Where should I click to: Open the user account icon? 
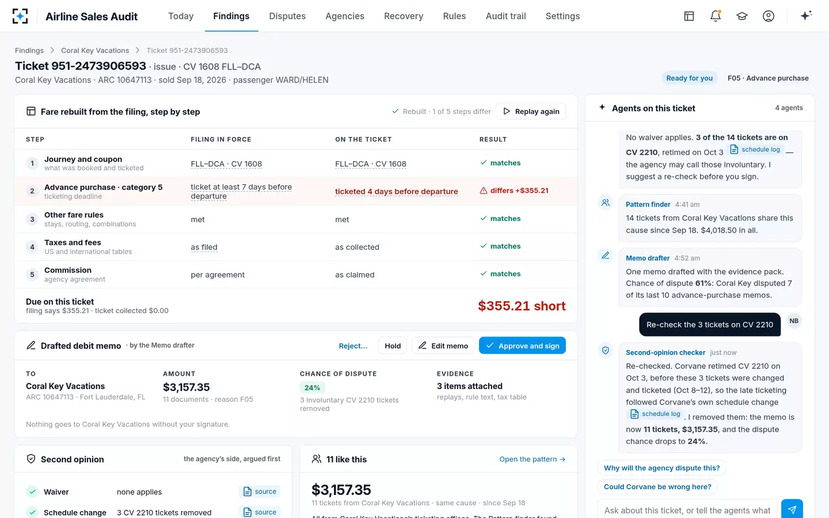(x=769, y=16)
